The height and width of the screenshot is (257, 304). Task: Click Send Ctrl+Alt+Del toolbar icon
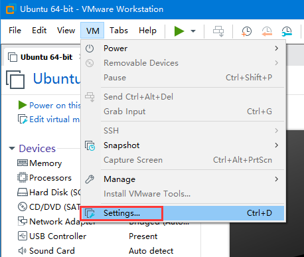[x=218, y=31]
